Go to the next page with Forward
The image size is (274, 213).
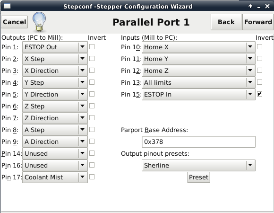click(258, 22)
